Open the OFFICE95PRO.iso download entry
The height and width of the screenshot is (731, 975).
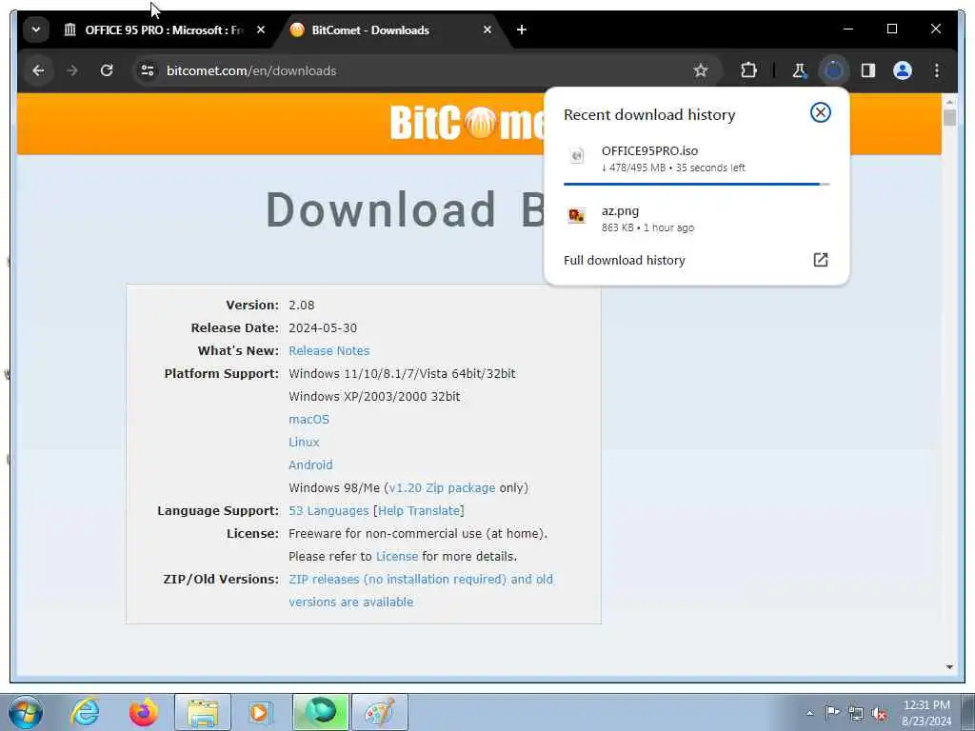tap(696, 159)
